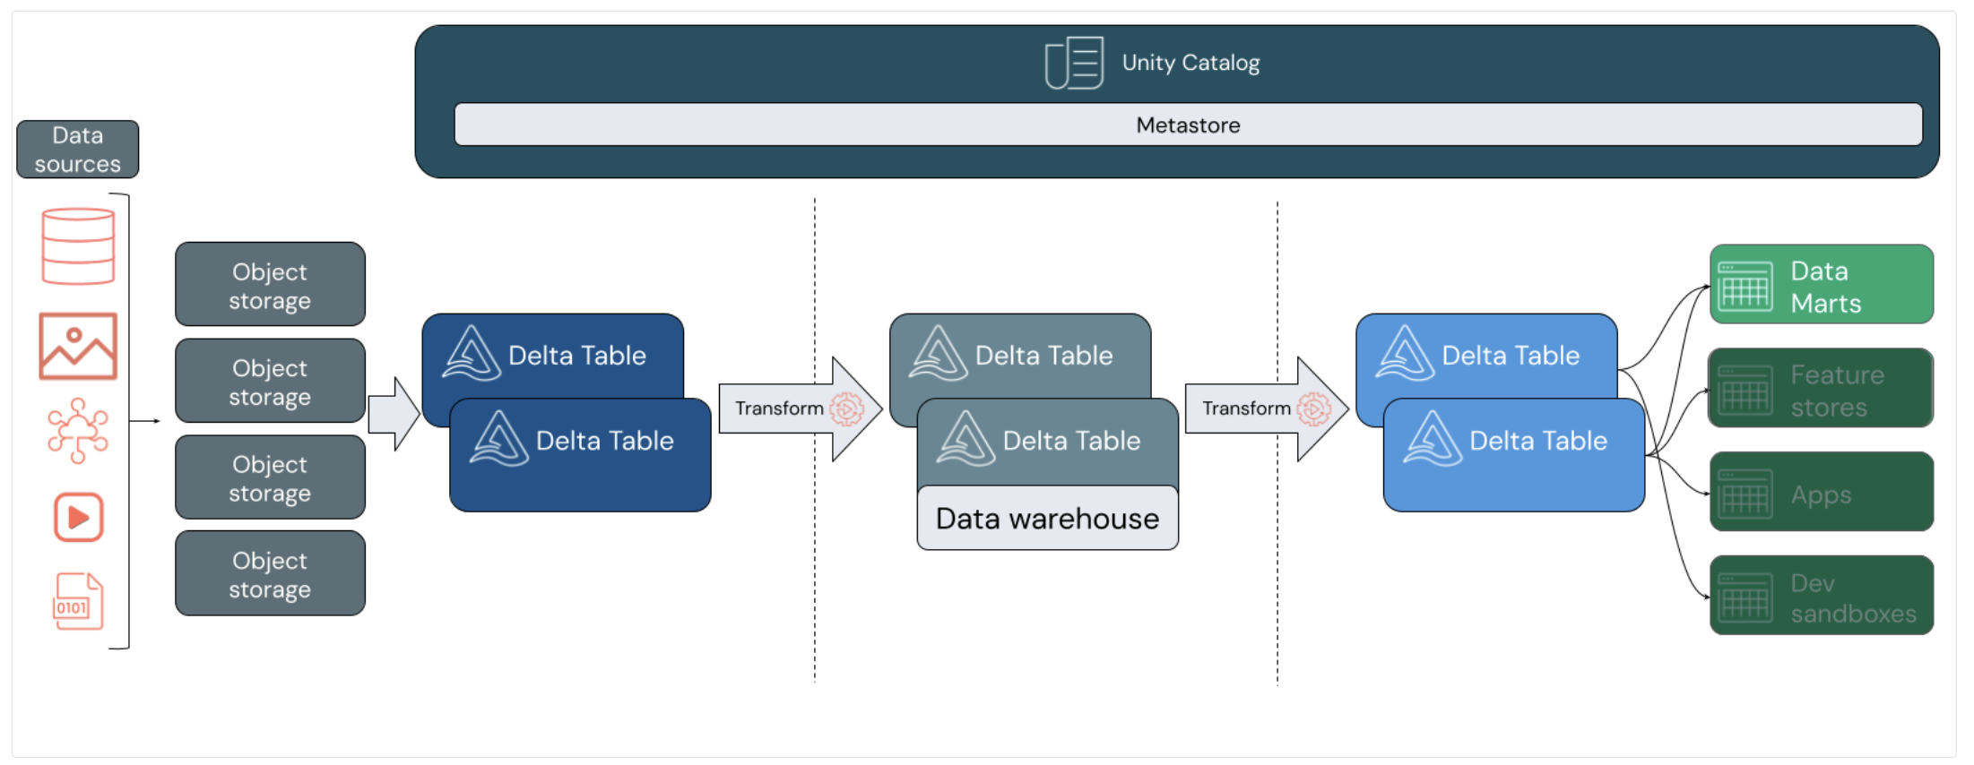Click the gear icon in first Transform arrow
The image size is (1974, 765).
tap(846, 408)
